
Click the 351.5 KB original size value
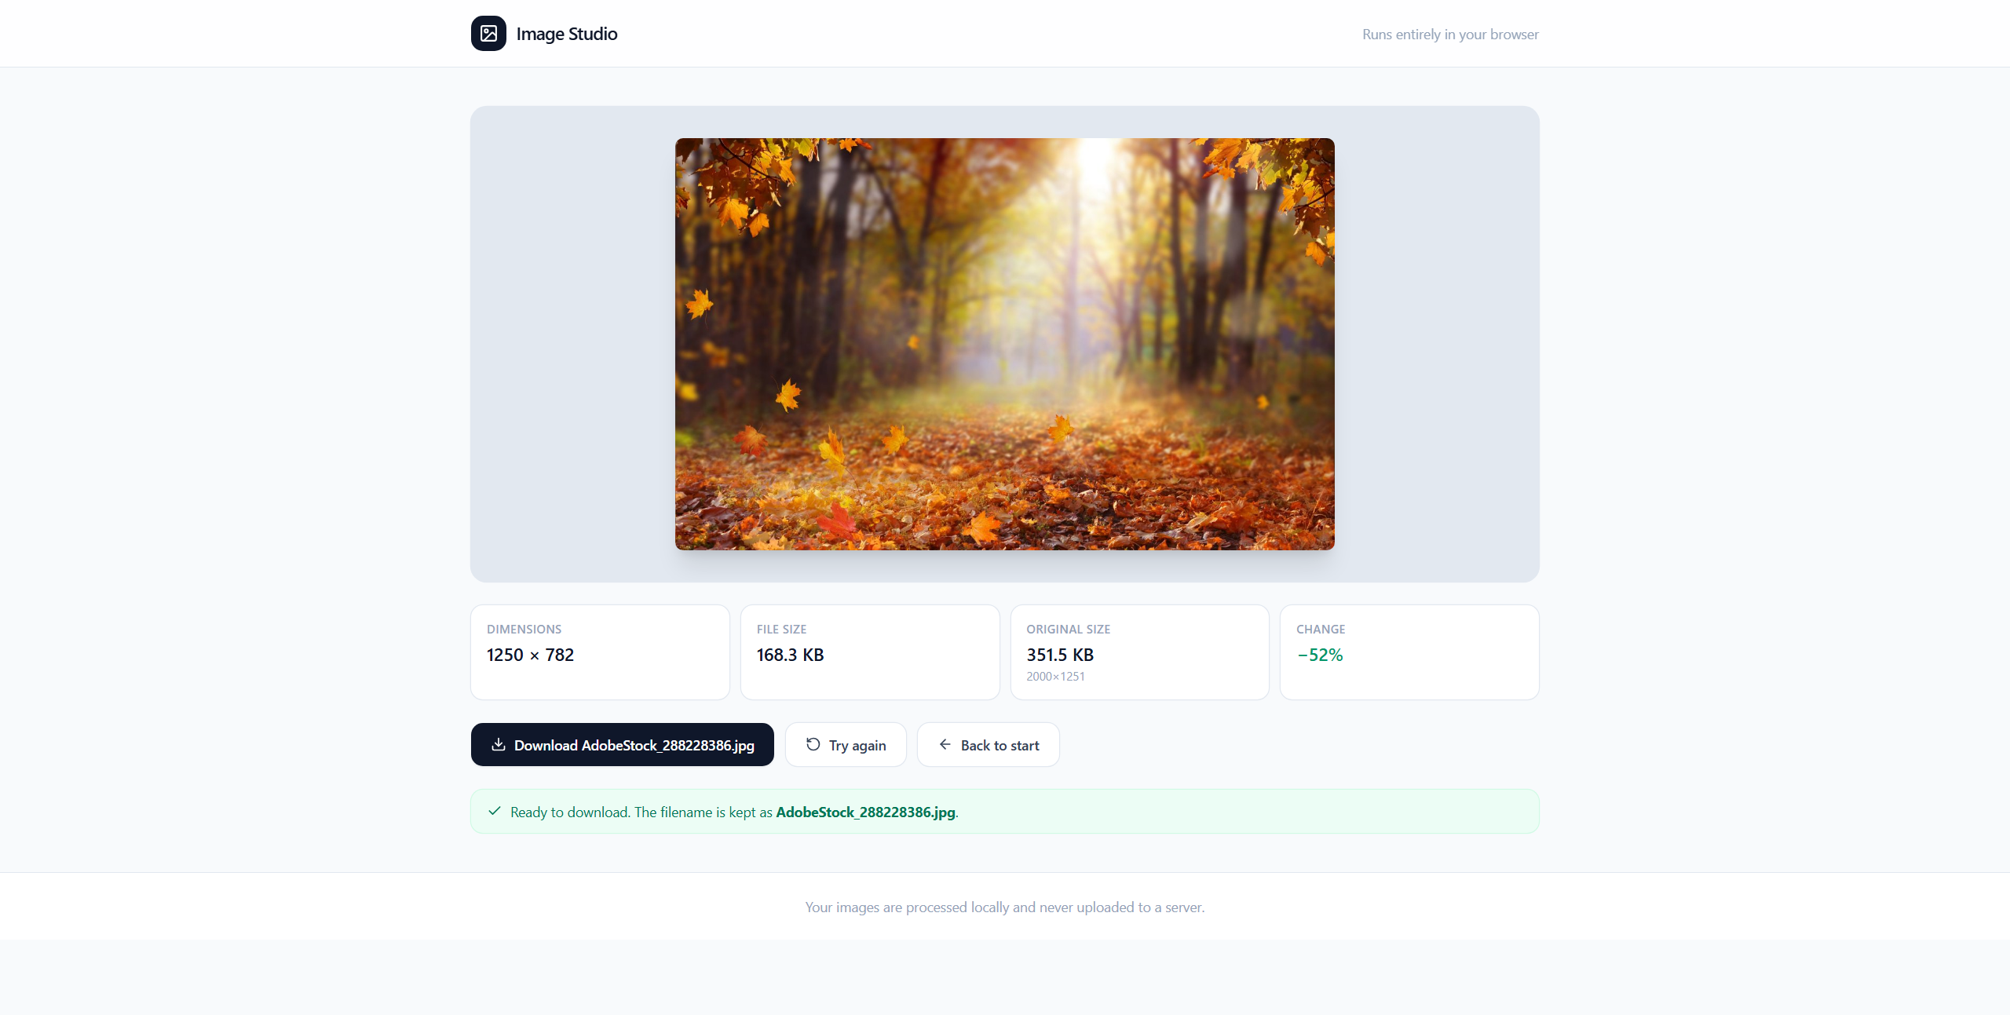tap(1060, 655)
